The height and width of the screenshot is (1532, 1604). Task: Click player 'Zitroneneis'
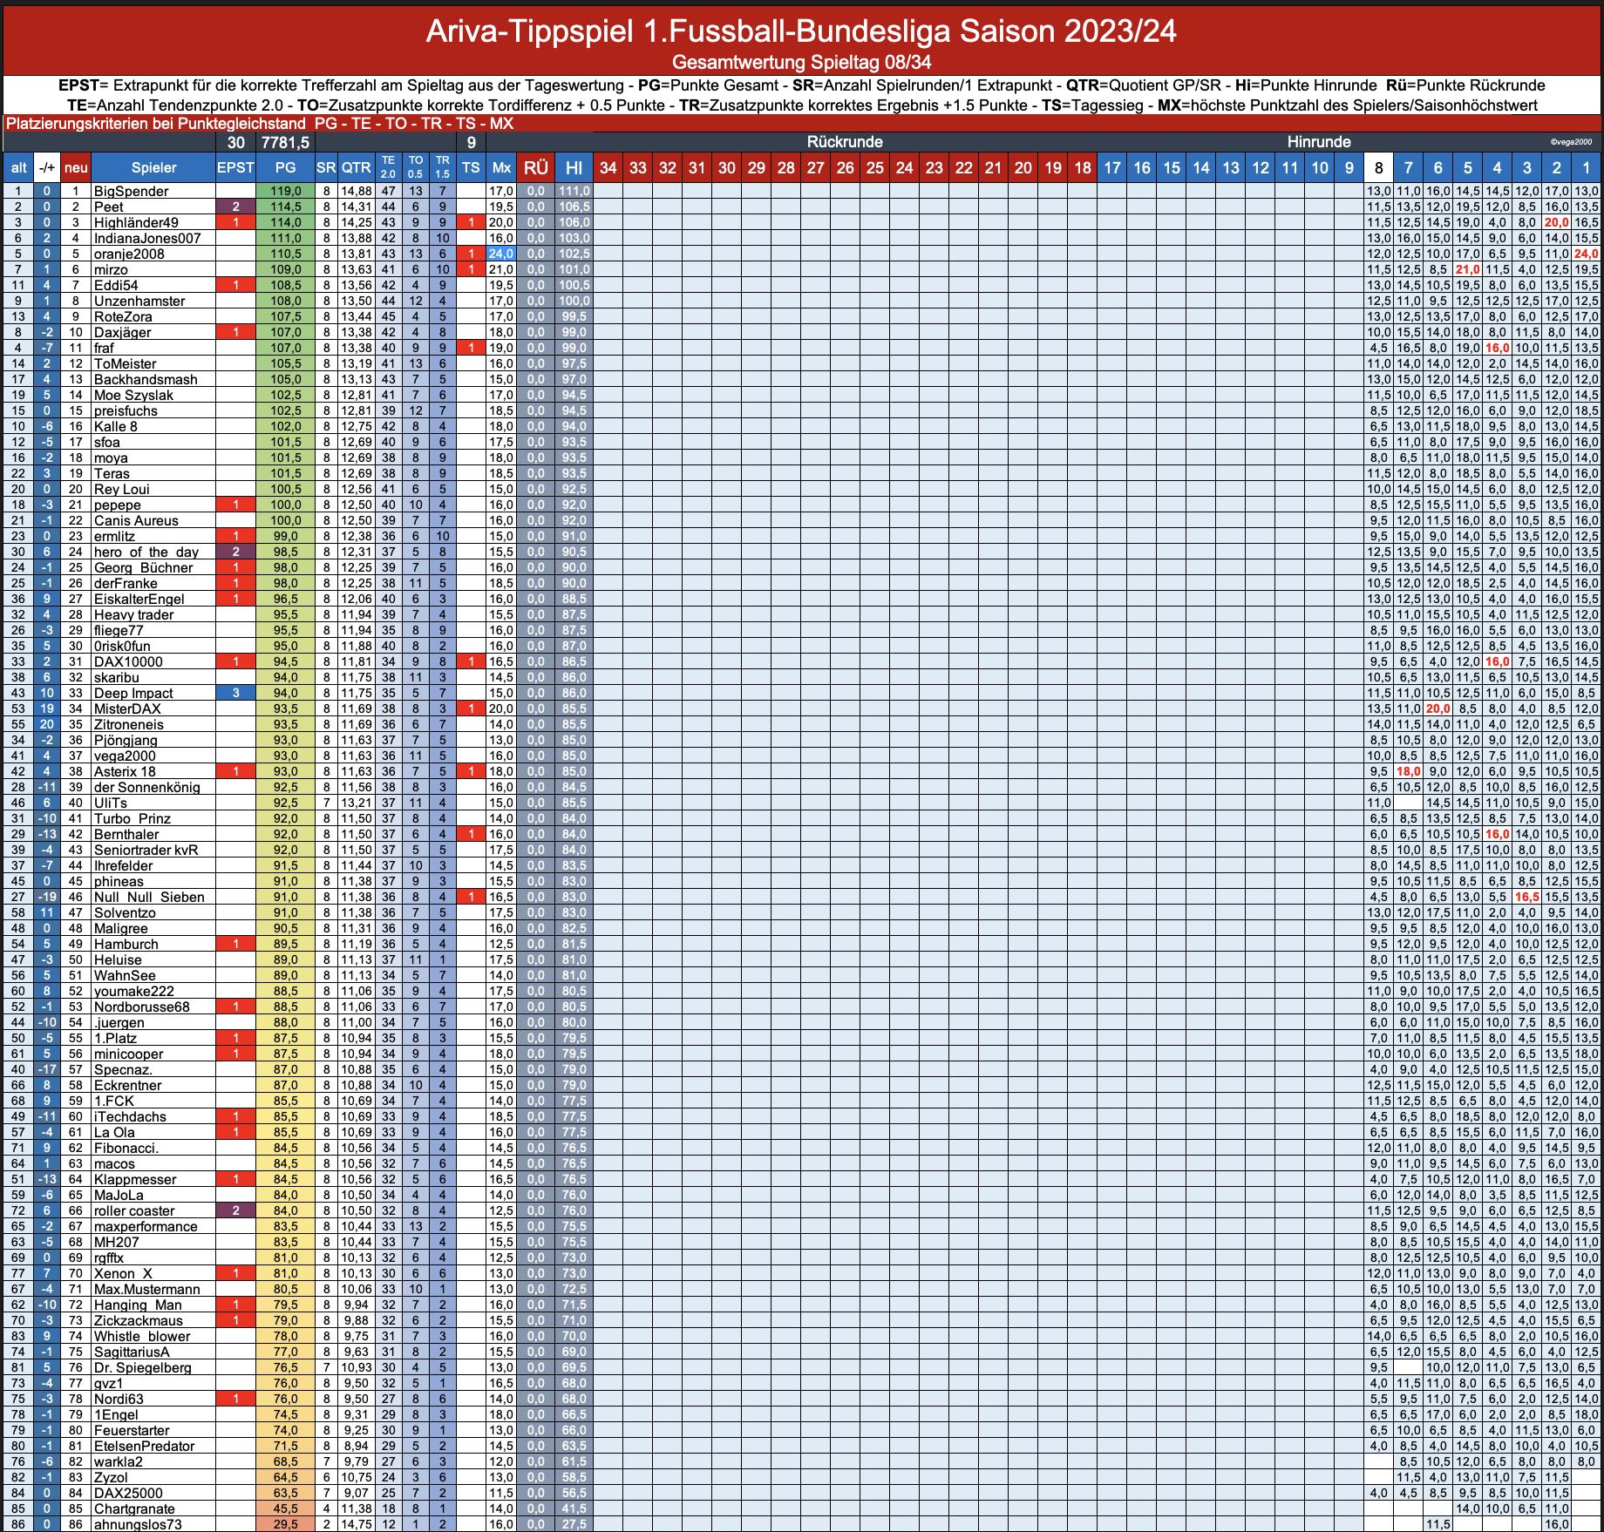click(x=128, y=724)
